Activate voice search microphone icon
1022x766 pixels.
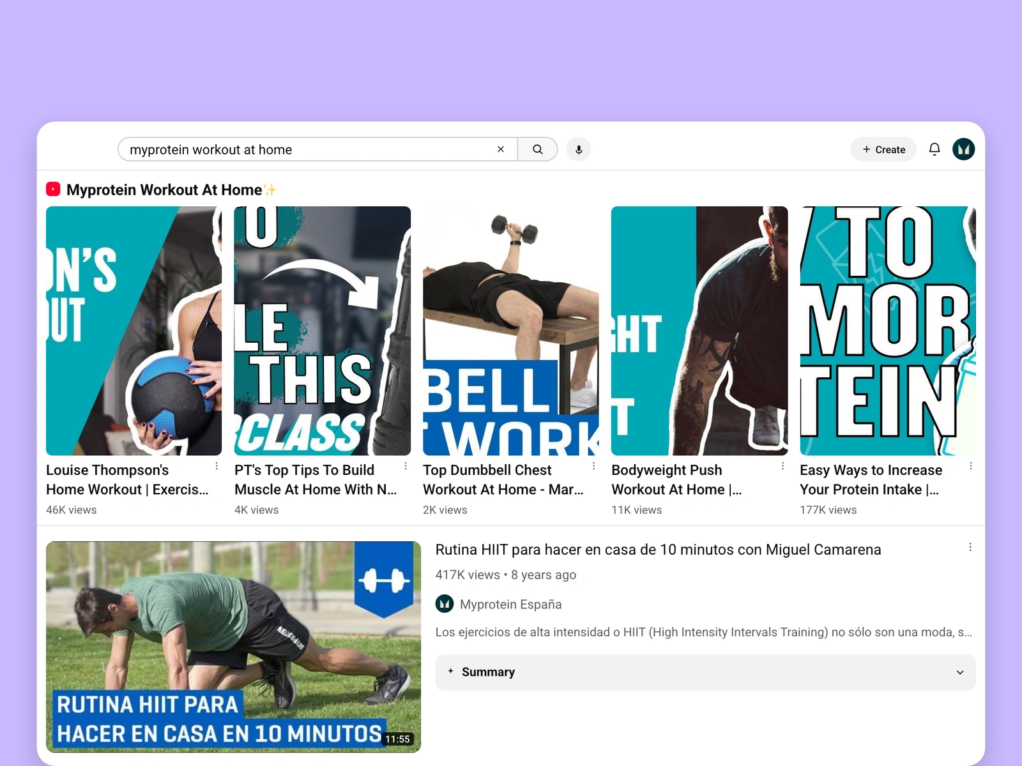pyautogui.click(x=579, y=149)
